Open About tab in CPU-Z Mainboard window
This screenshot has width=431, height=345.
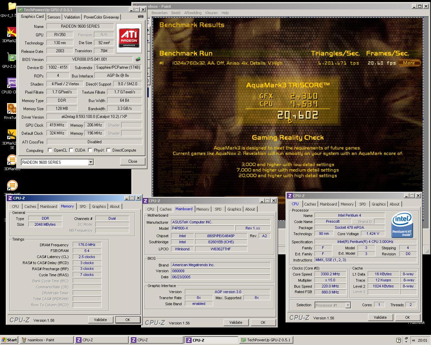point(250,209)
